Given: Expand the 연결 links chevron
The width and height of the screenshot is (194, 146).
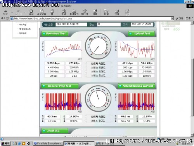Looking at the screenshot, I should click(192, 18).
